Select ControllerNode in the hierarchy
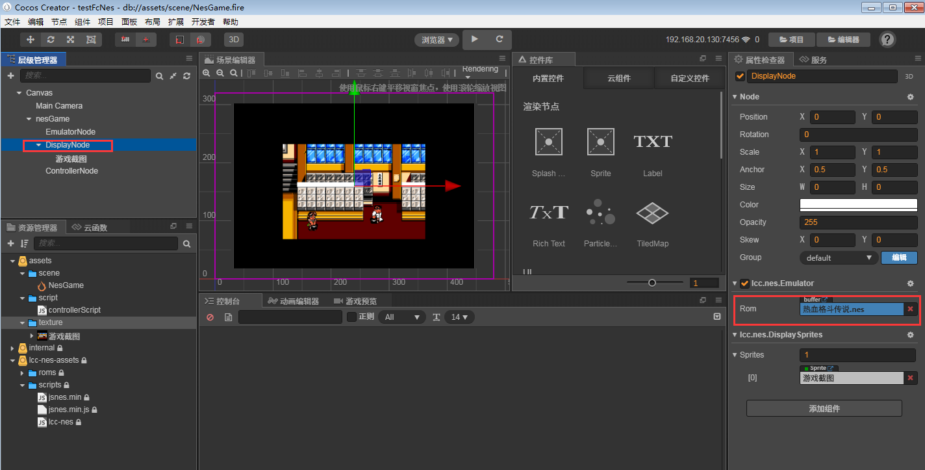 pyautogui.click(x=71, y=171)
